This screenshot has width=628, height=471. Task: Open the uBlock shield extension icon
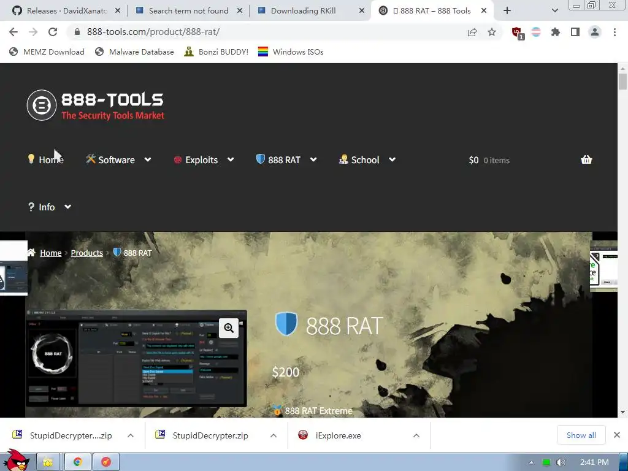(517, 33)
